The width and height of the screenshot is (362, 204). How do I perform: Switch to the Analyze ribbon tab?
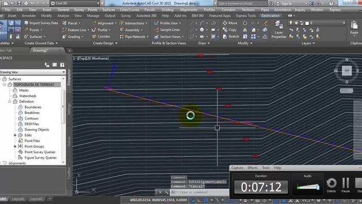(63, 16)
